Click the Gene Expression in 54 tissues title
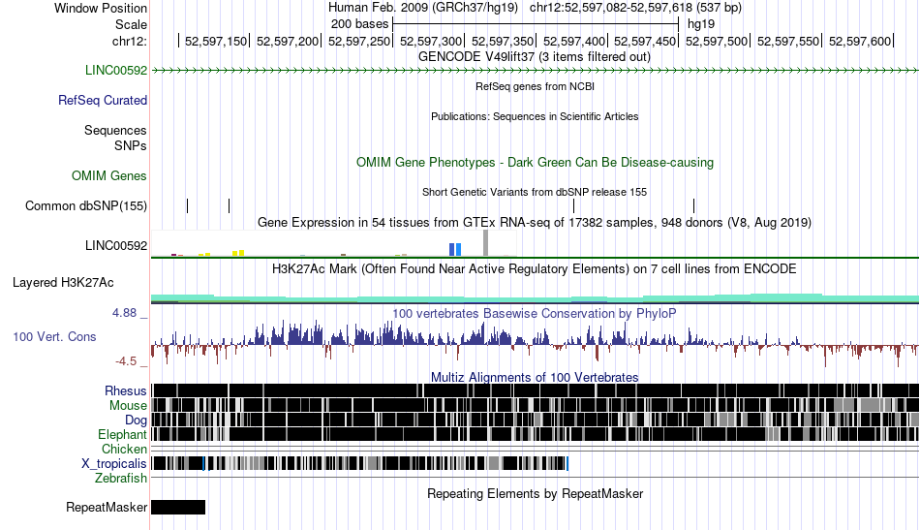Screen dimensions: 920x530 click(x=535, y=223)
